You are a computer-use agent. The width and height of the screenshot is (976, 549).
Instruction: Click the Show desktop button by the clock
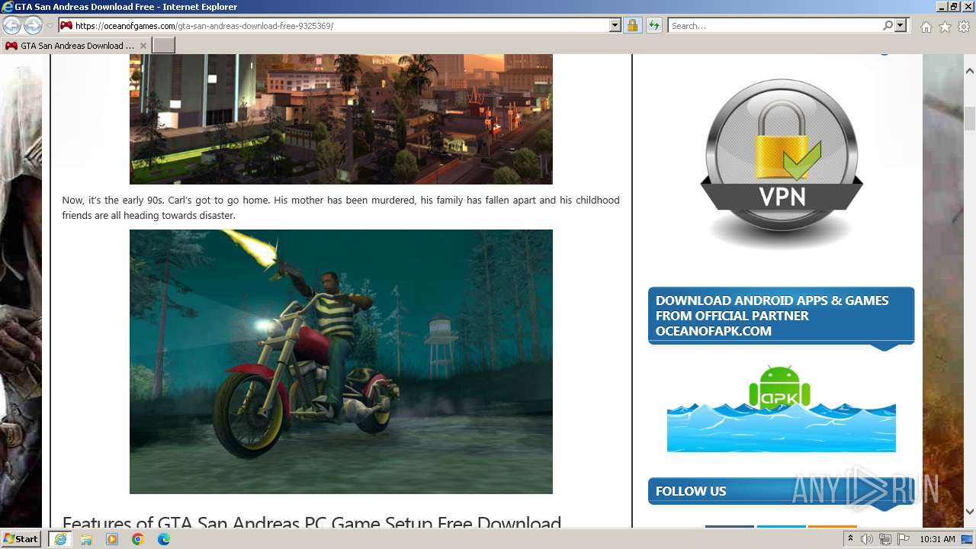(x=968, y=539)
